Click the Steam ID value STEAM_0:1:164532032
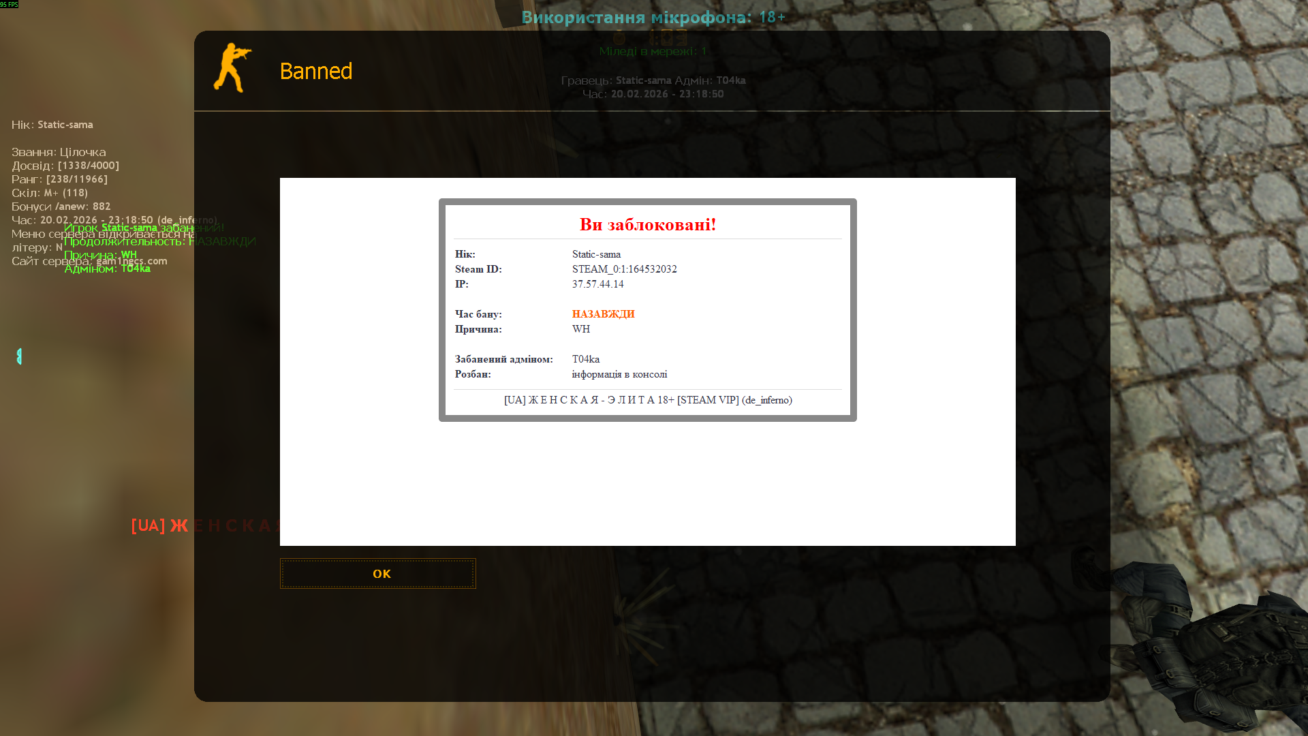 point(624,269)
